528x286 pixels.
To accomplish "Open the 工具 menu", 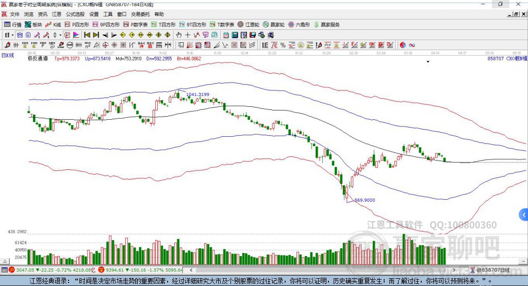I will pyautogui.click(x=108, y=14).
